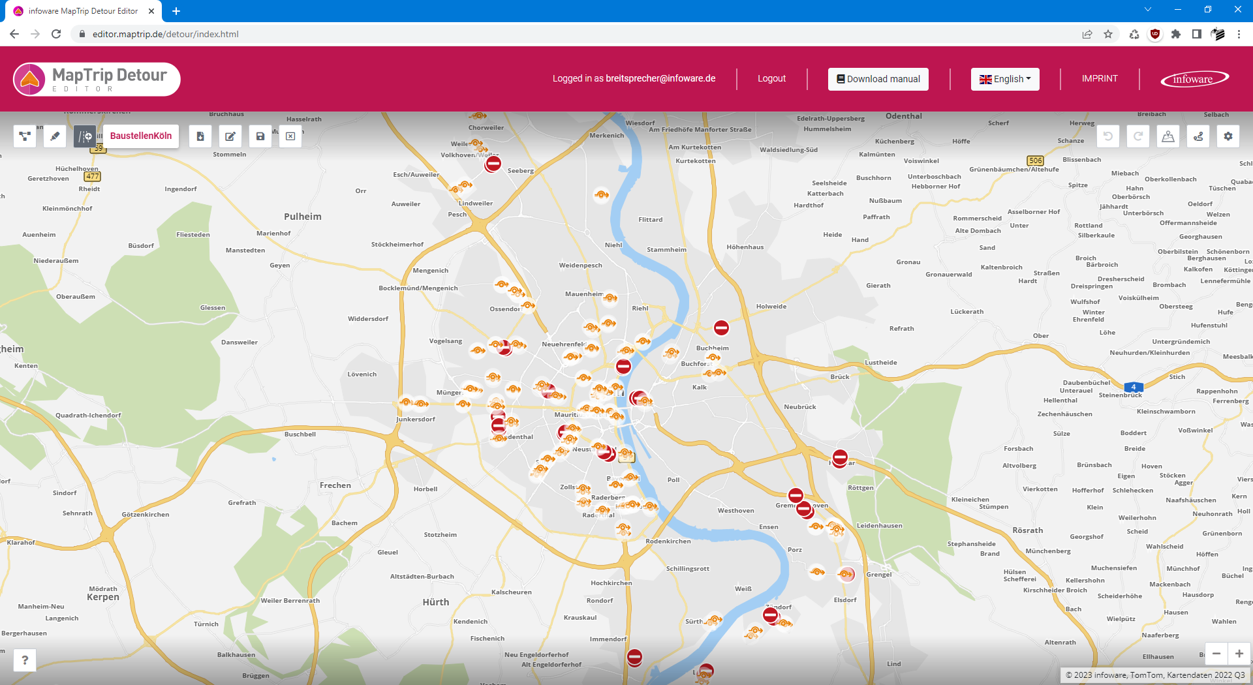
Task: Open the IMPRINT link
Action: [x=1100, y=78]
